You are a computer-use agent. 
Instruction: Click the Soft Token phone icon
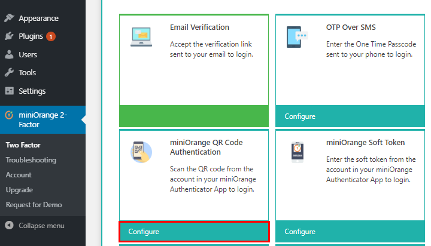[297, 152]
